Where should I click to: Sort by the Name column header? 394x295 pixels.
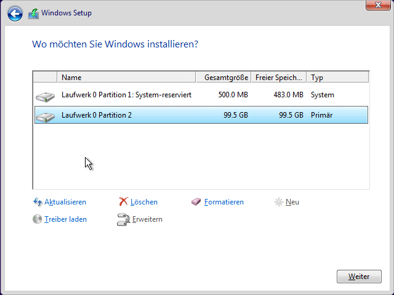click(126, 77)
